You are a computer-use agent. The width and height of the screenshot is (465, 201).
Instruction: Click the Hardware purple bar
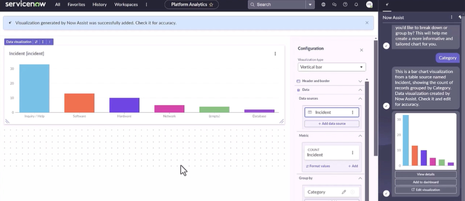(x=124, y=105)
